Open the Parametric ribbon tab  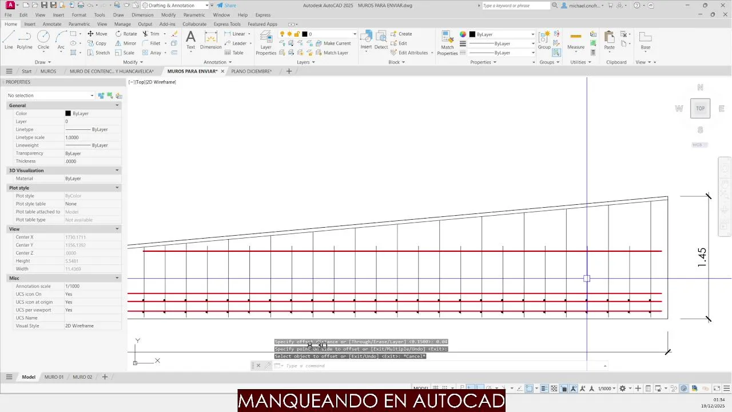(x=79, y=24)
